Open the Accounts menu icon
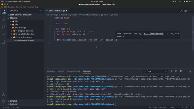 coord(3,94)
